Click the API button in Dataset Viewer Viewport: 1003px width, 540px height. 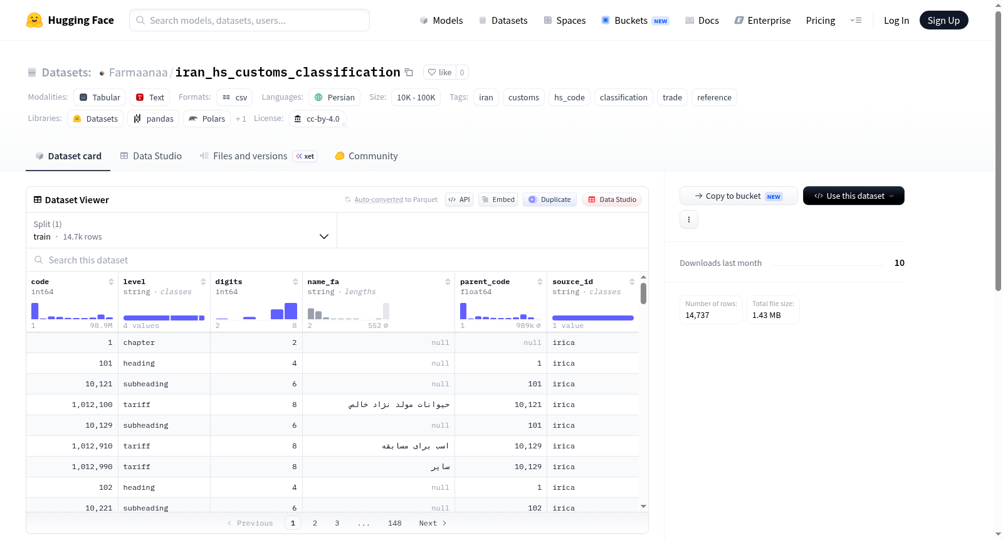click(x=459, y=199)
